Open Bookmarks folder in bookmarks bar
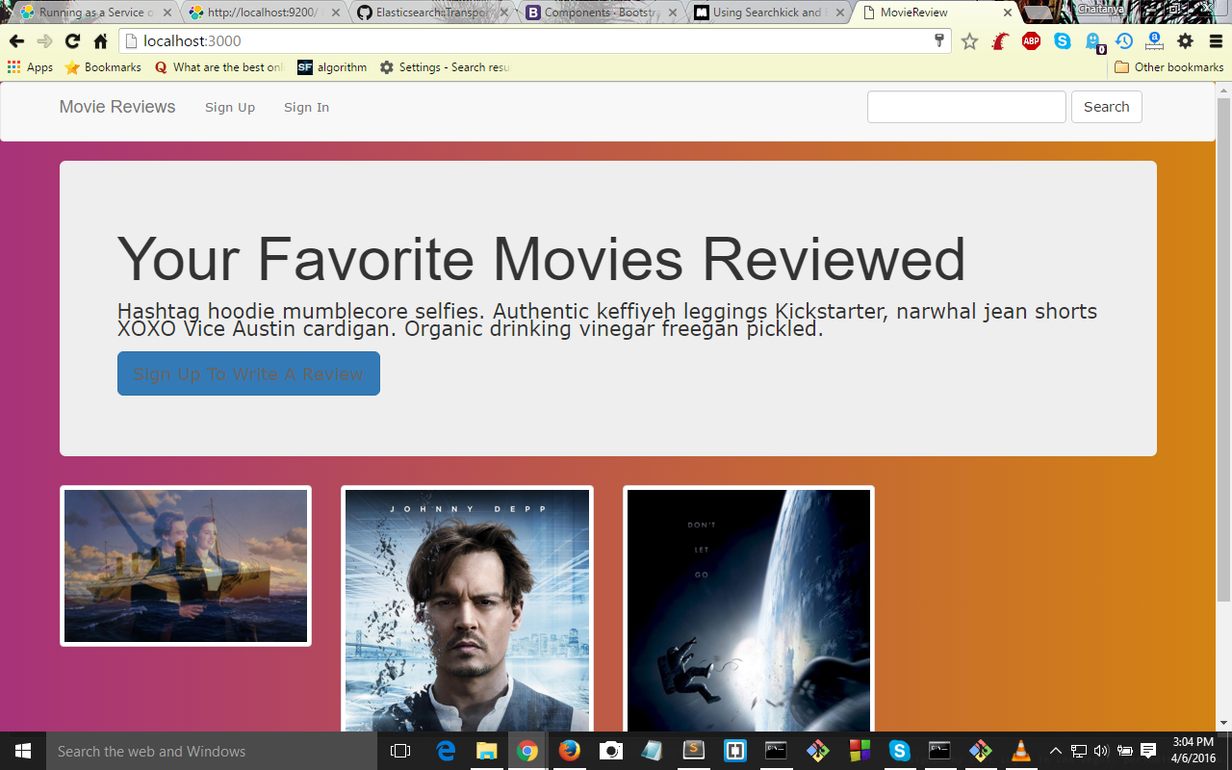Screen dimensions: 1232x770 coord(102,67)
